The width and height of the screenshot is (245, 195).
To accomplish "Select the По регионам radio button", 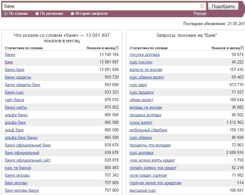I will coord(37,14).
